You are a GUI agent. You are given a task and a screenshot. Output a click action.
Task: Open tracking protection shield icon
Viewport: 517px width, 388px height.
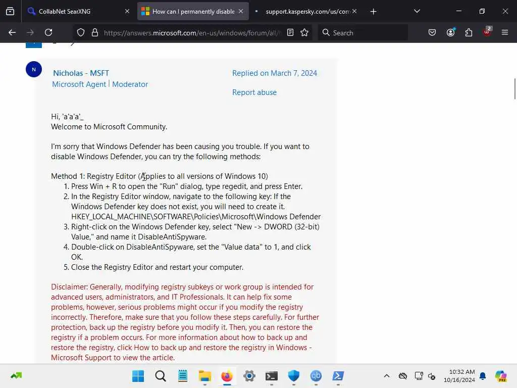click(81, 32)
